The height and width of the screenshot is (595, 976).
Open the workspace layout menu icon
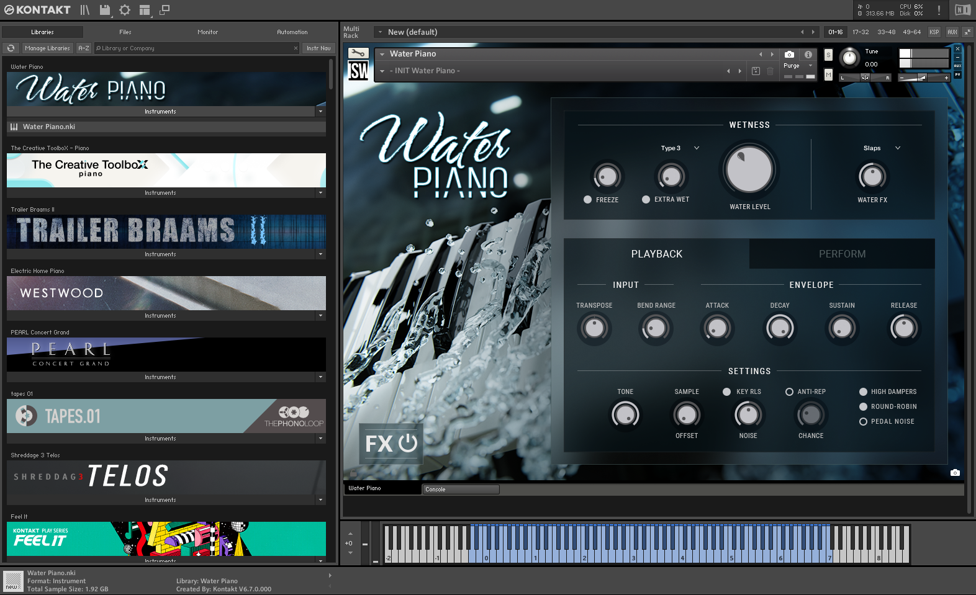point(145,10)
